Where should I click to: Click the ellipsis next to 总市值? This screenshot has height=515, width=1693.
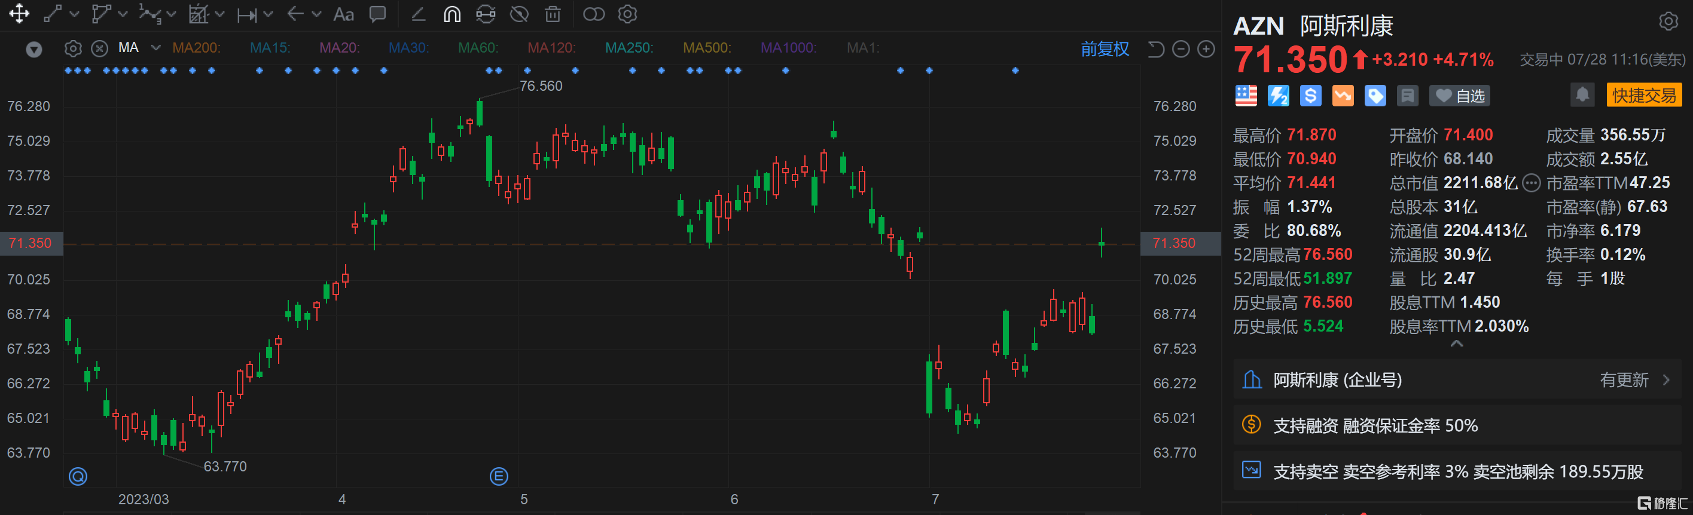coord(1532,183)
